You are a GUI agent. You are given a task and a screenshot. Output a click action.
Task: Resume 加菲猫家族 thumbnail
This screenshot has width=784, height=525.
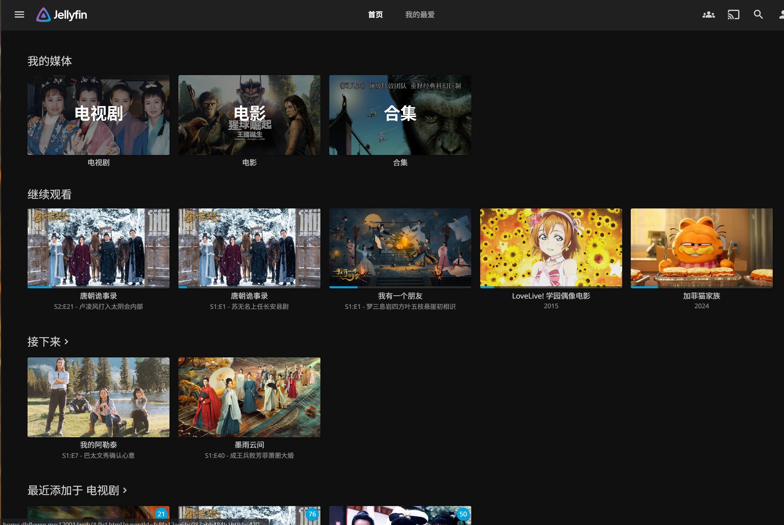702,248
